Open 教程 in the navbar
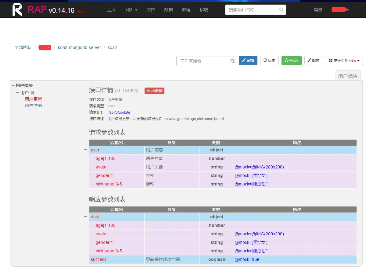 pos(186,10)
